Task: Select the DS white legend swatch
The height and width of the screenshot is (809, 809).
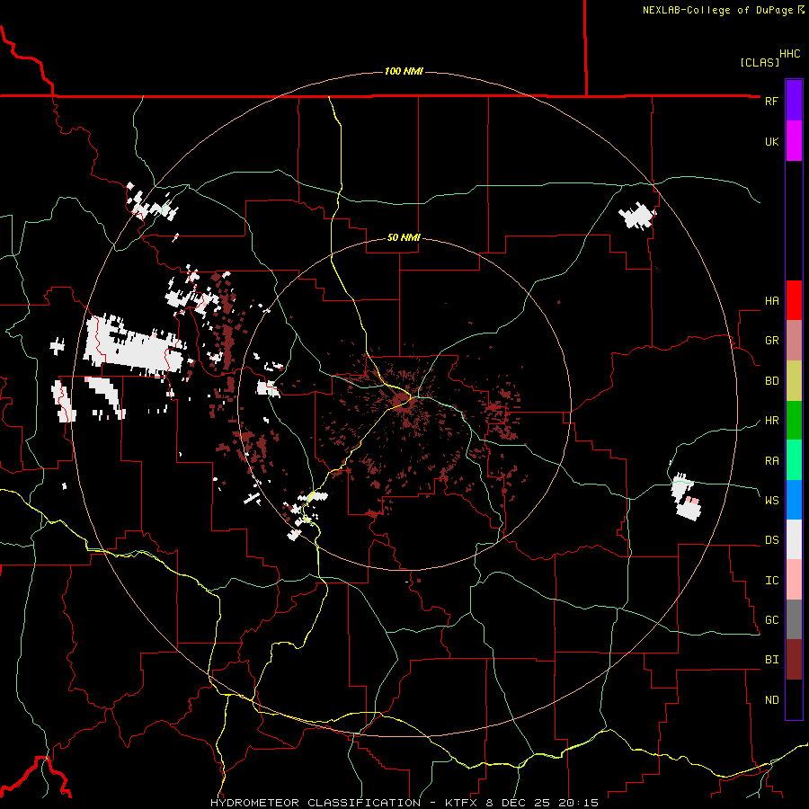Action: click(x=794, y=539)
